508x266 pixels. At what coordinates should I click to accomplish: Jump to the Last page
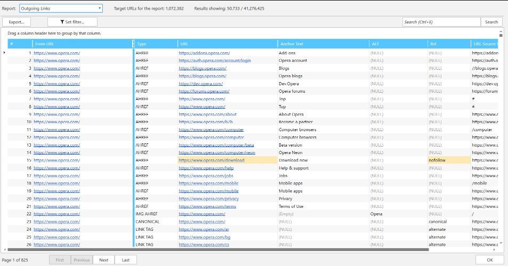[126, 260]
